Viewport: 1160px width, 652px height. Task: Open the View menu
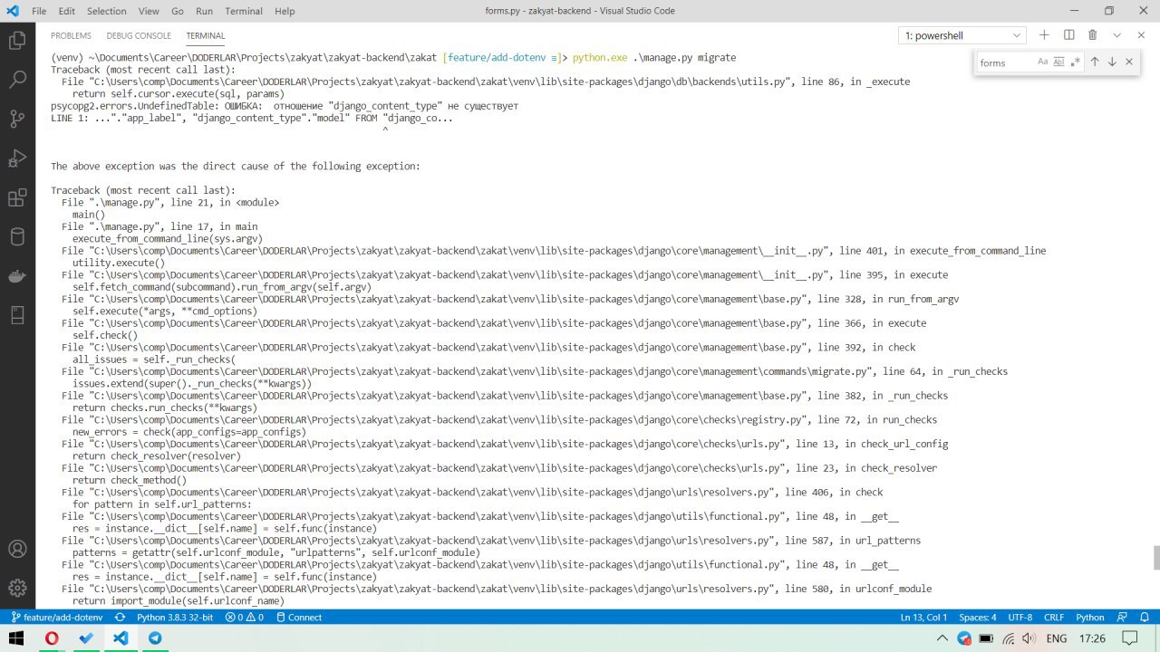[150, 11]
